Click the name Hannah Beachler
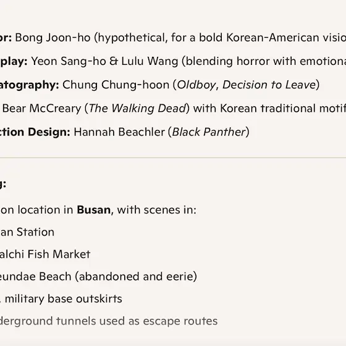 [119, 132]
